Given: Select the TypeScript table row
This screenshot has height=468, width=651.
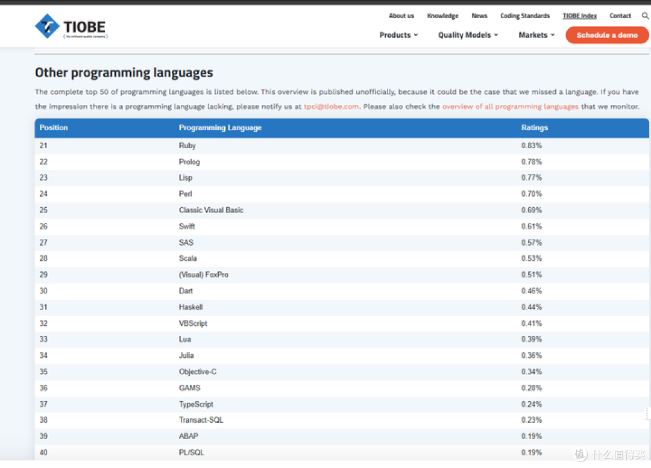Looking at the screenshot, I should 342,404.
